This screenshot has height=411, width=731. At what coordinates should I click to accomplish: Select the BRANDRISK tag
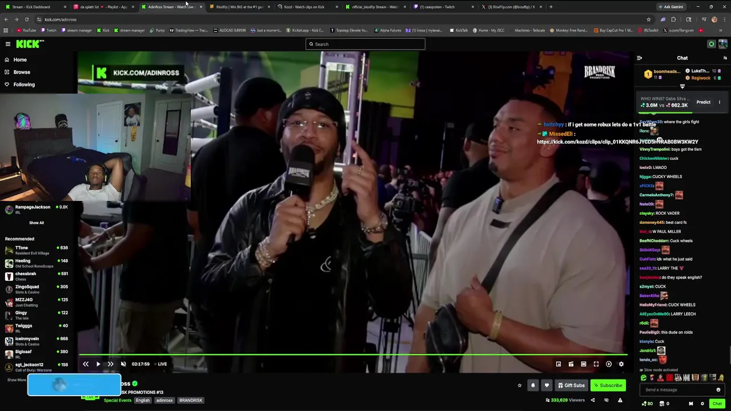[x=191, y=400]
